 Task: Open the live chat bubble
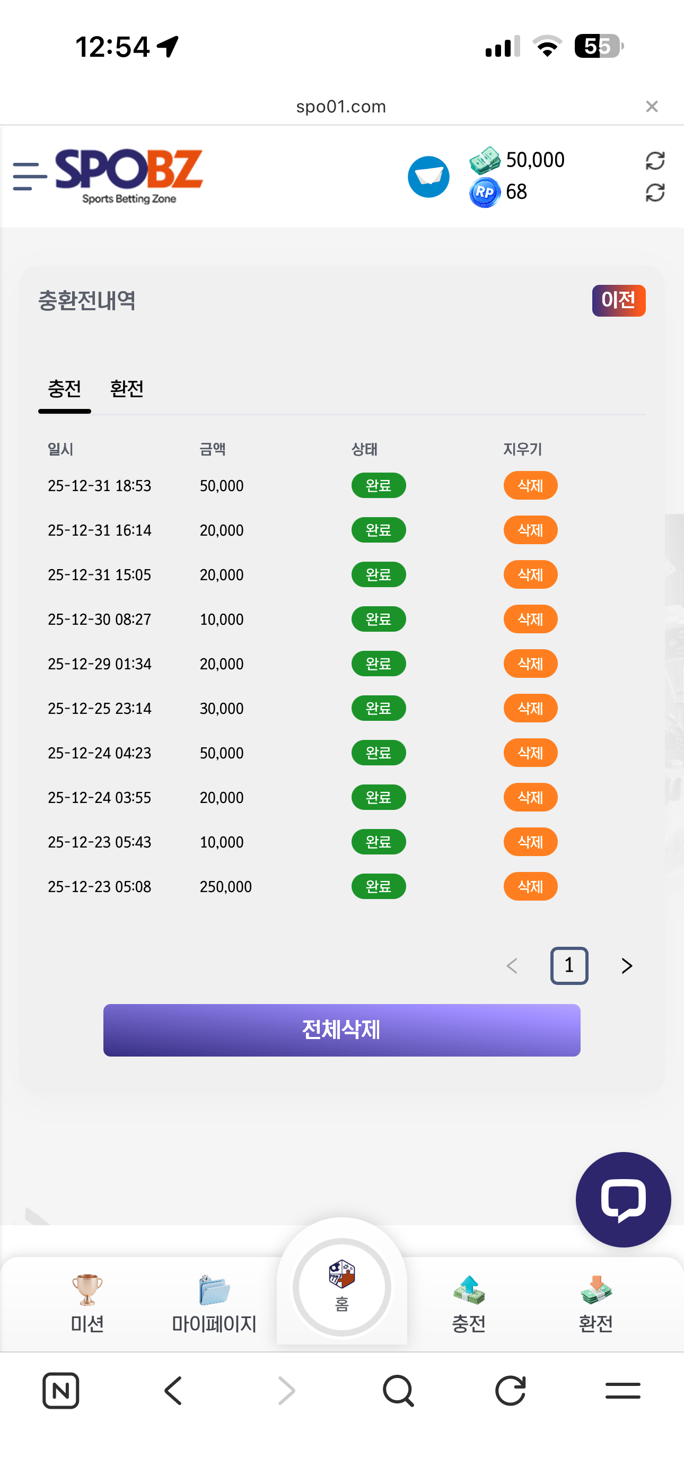(x=623, y=1199)
